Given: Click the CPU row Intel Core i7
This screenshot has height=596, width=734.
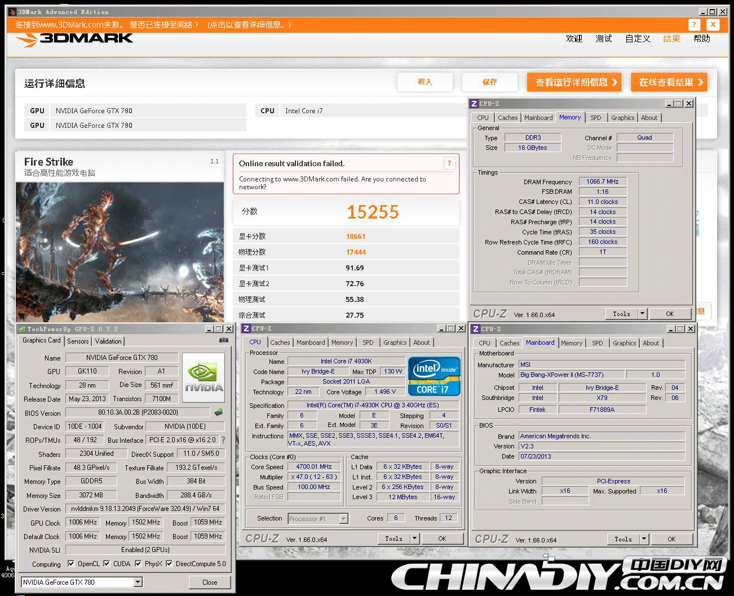Looking at the screenshot, I should coord(361,110).
